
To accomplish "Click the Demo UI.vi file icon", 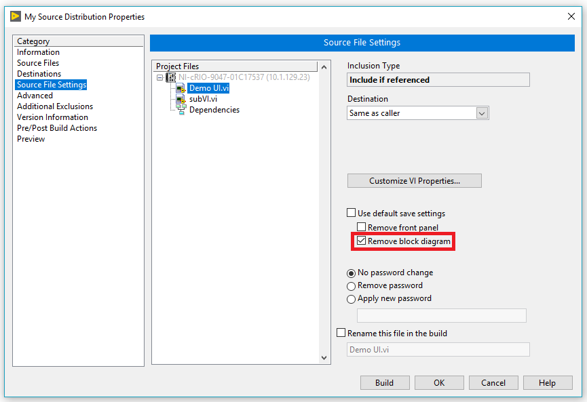I will [x=181, y=88].
